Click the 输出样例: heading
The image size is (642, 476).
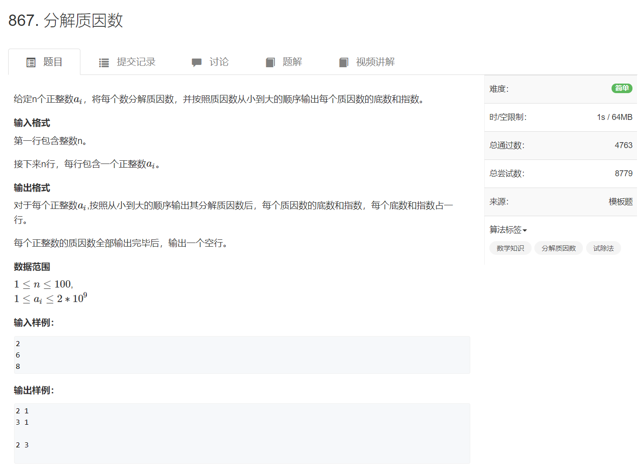(34, 391)
